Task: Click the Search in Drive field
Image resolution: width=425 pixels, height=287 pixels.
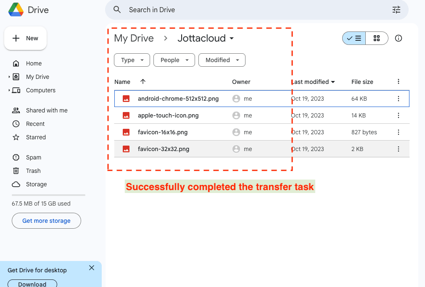Action: (x=257, y=10)
